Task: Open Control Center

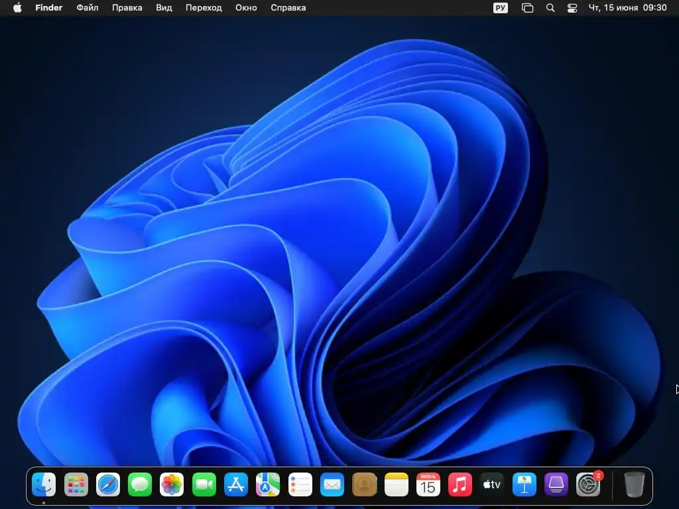Action: pos(572,8)
